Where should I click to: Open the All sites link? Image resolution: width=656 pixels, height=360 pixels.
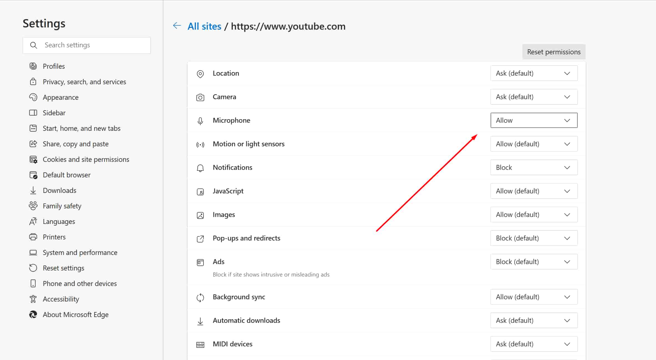pyautogui.click(x=204, y=26)
